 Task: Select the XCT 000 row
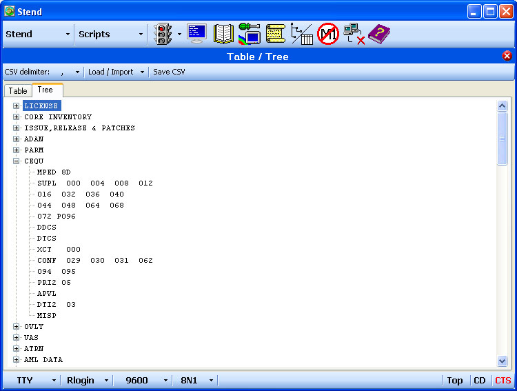[x=59, y=250]
